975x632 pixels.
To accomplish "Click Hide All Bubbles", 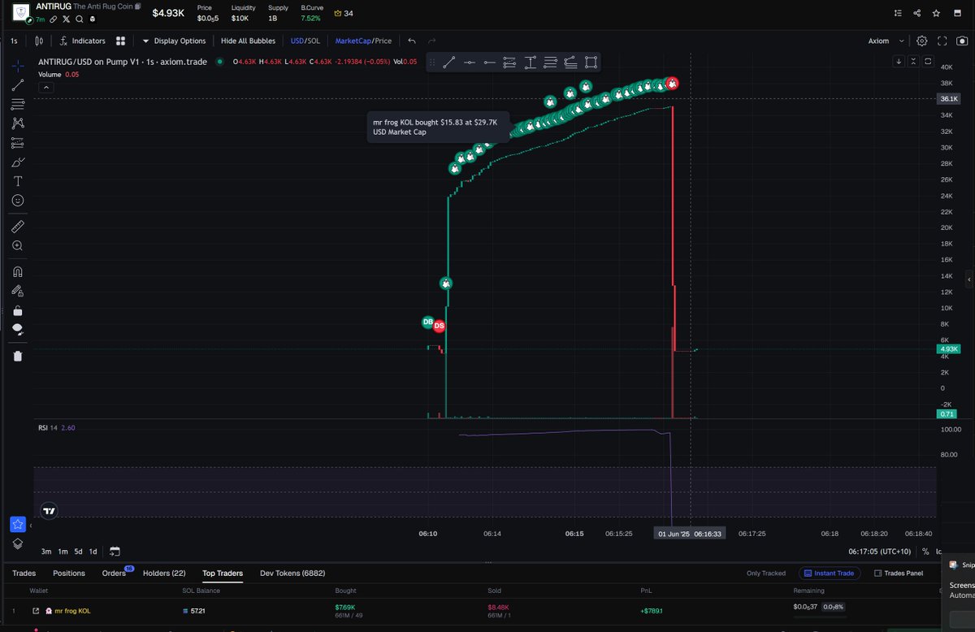I will pyautogui.click(x=248, y=41).
